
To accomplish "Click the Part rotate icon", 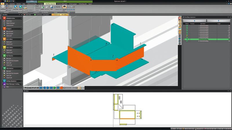I will coord(51,8).
